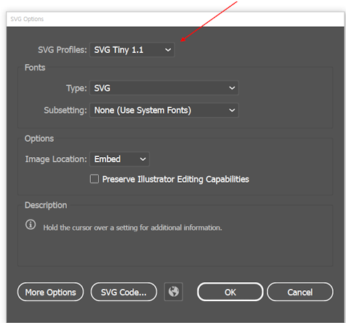
Task: Open the SVG Tiny 1.1 profiles dropdown
Action: point(132,50)
